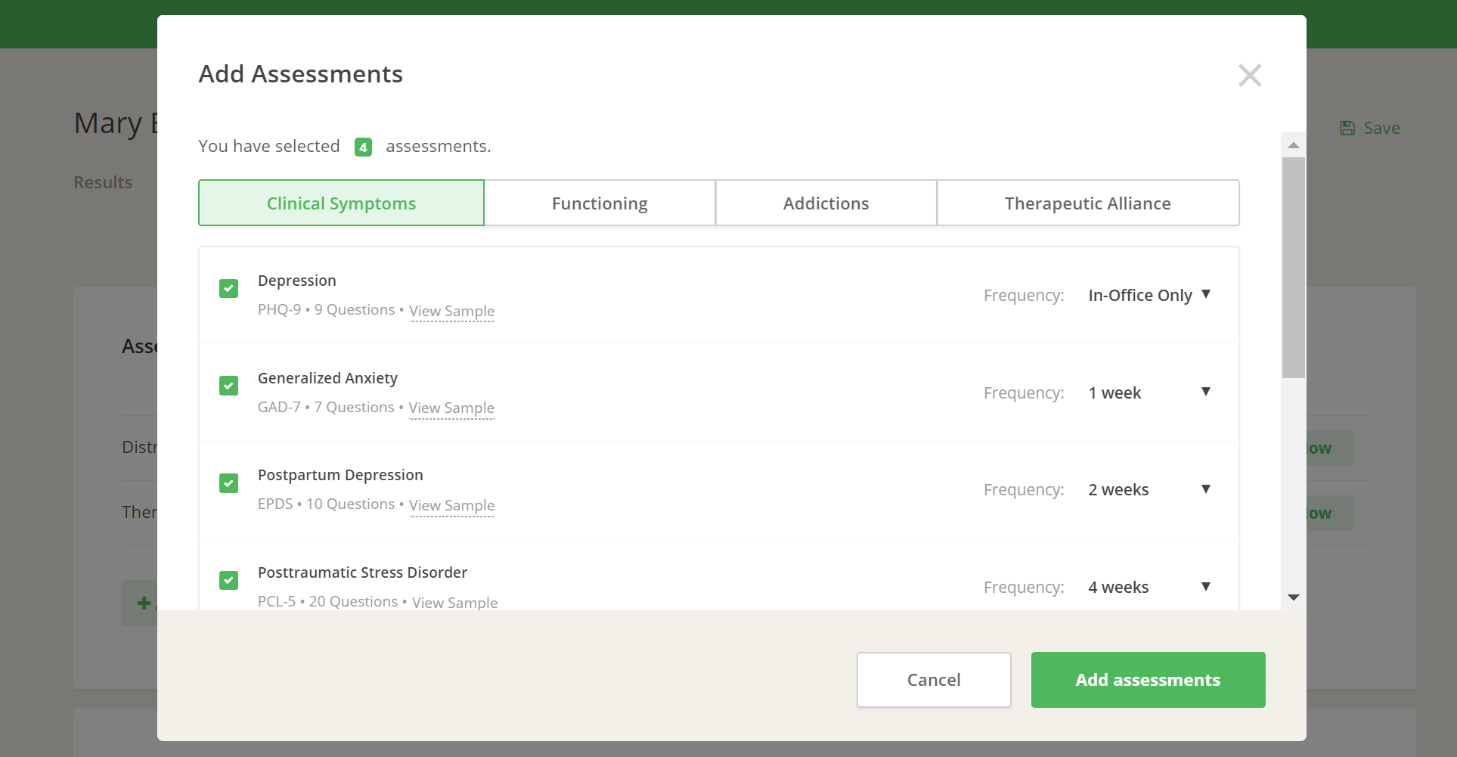Click the Generalized Anxiety title
The height and width of the screenshot is (757, 1457).
click(x=327, y=378)
